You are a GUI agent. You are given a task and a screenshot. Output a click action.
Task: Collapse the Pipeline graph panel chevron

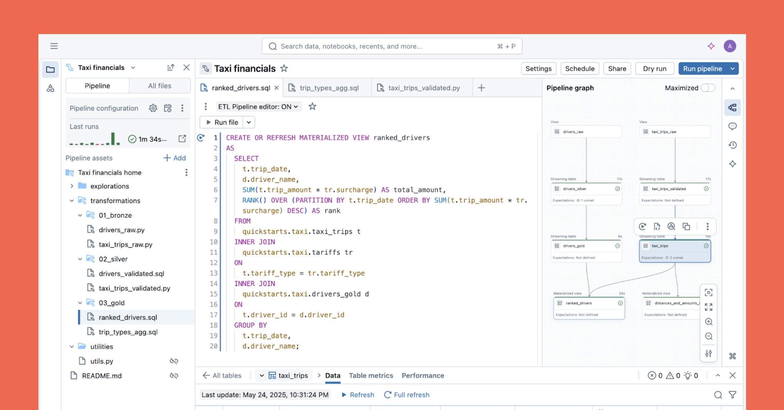click(x=732, y=88)
